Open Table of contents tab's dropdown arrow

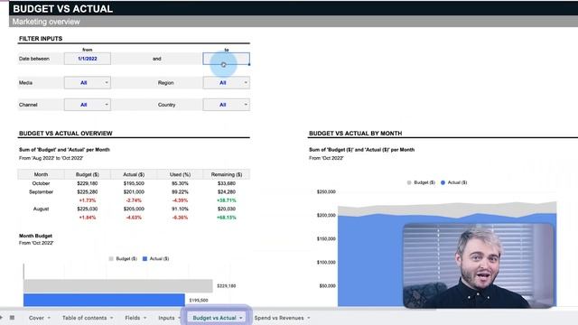pos(111,318)
